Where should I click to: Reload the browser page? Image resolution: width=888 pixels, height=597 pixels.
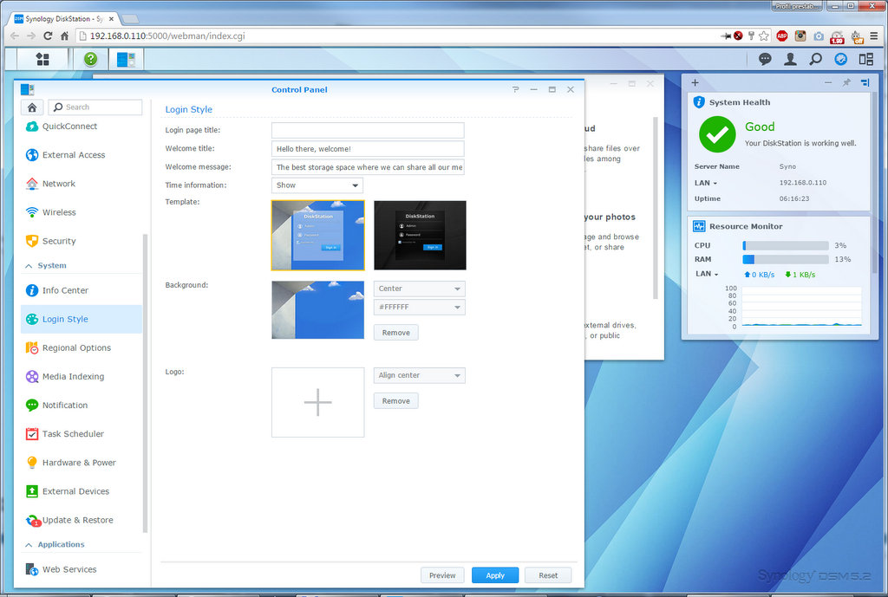49,36
